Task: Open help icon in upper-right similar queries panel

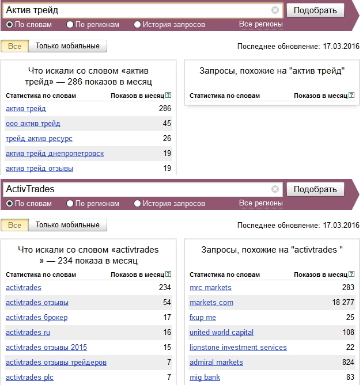Action: (x=351, y=95)
